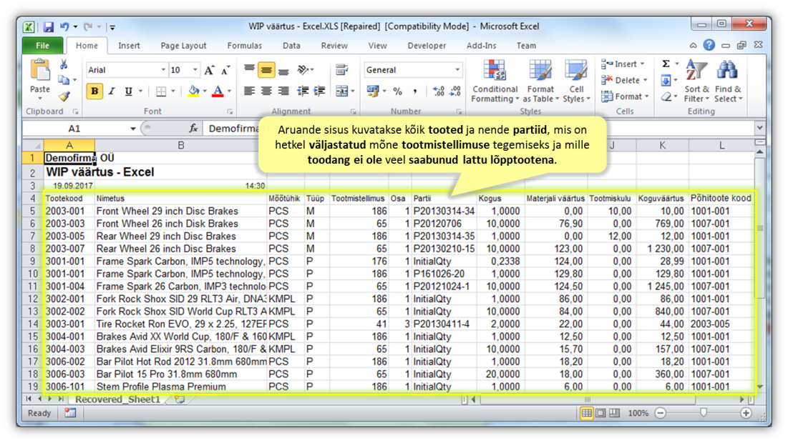The width and height of the screenshot is (788, 443).
Task: Switch to the Page Layout tab
Action: (183, 46)
